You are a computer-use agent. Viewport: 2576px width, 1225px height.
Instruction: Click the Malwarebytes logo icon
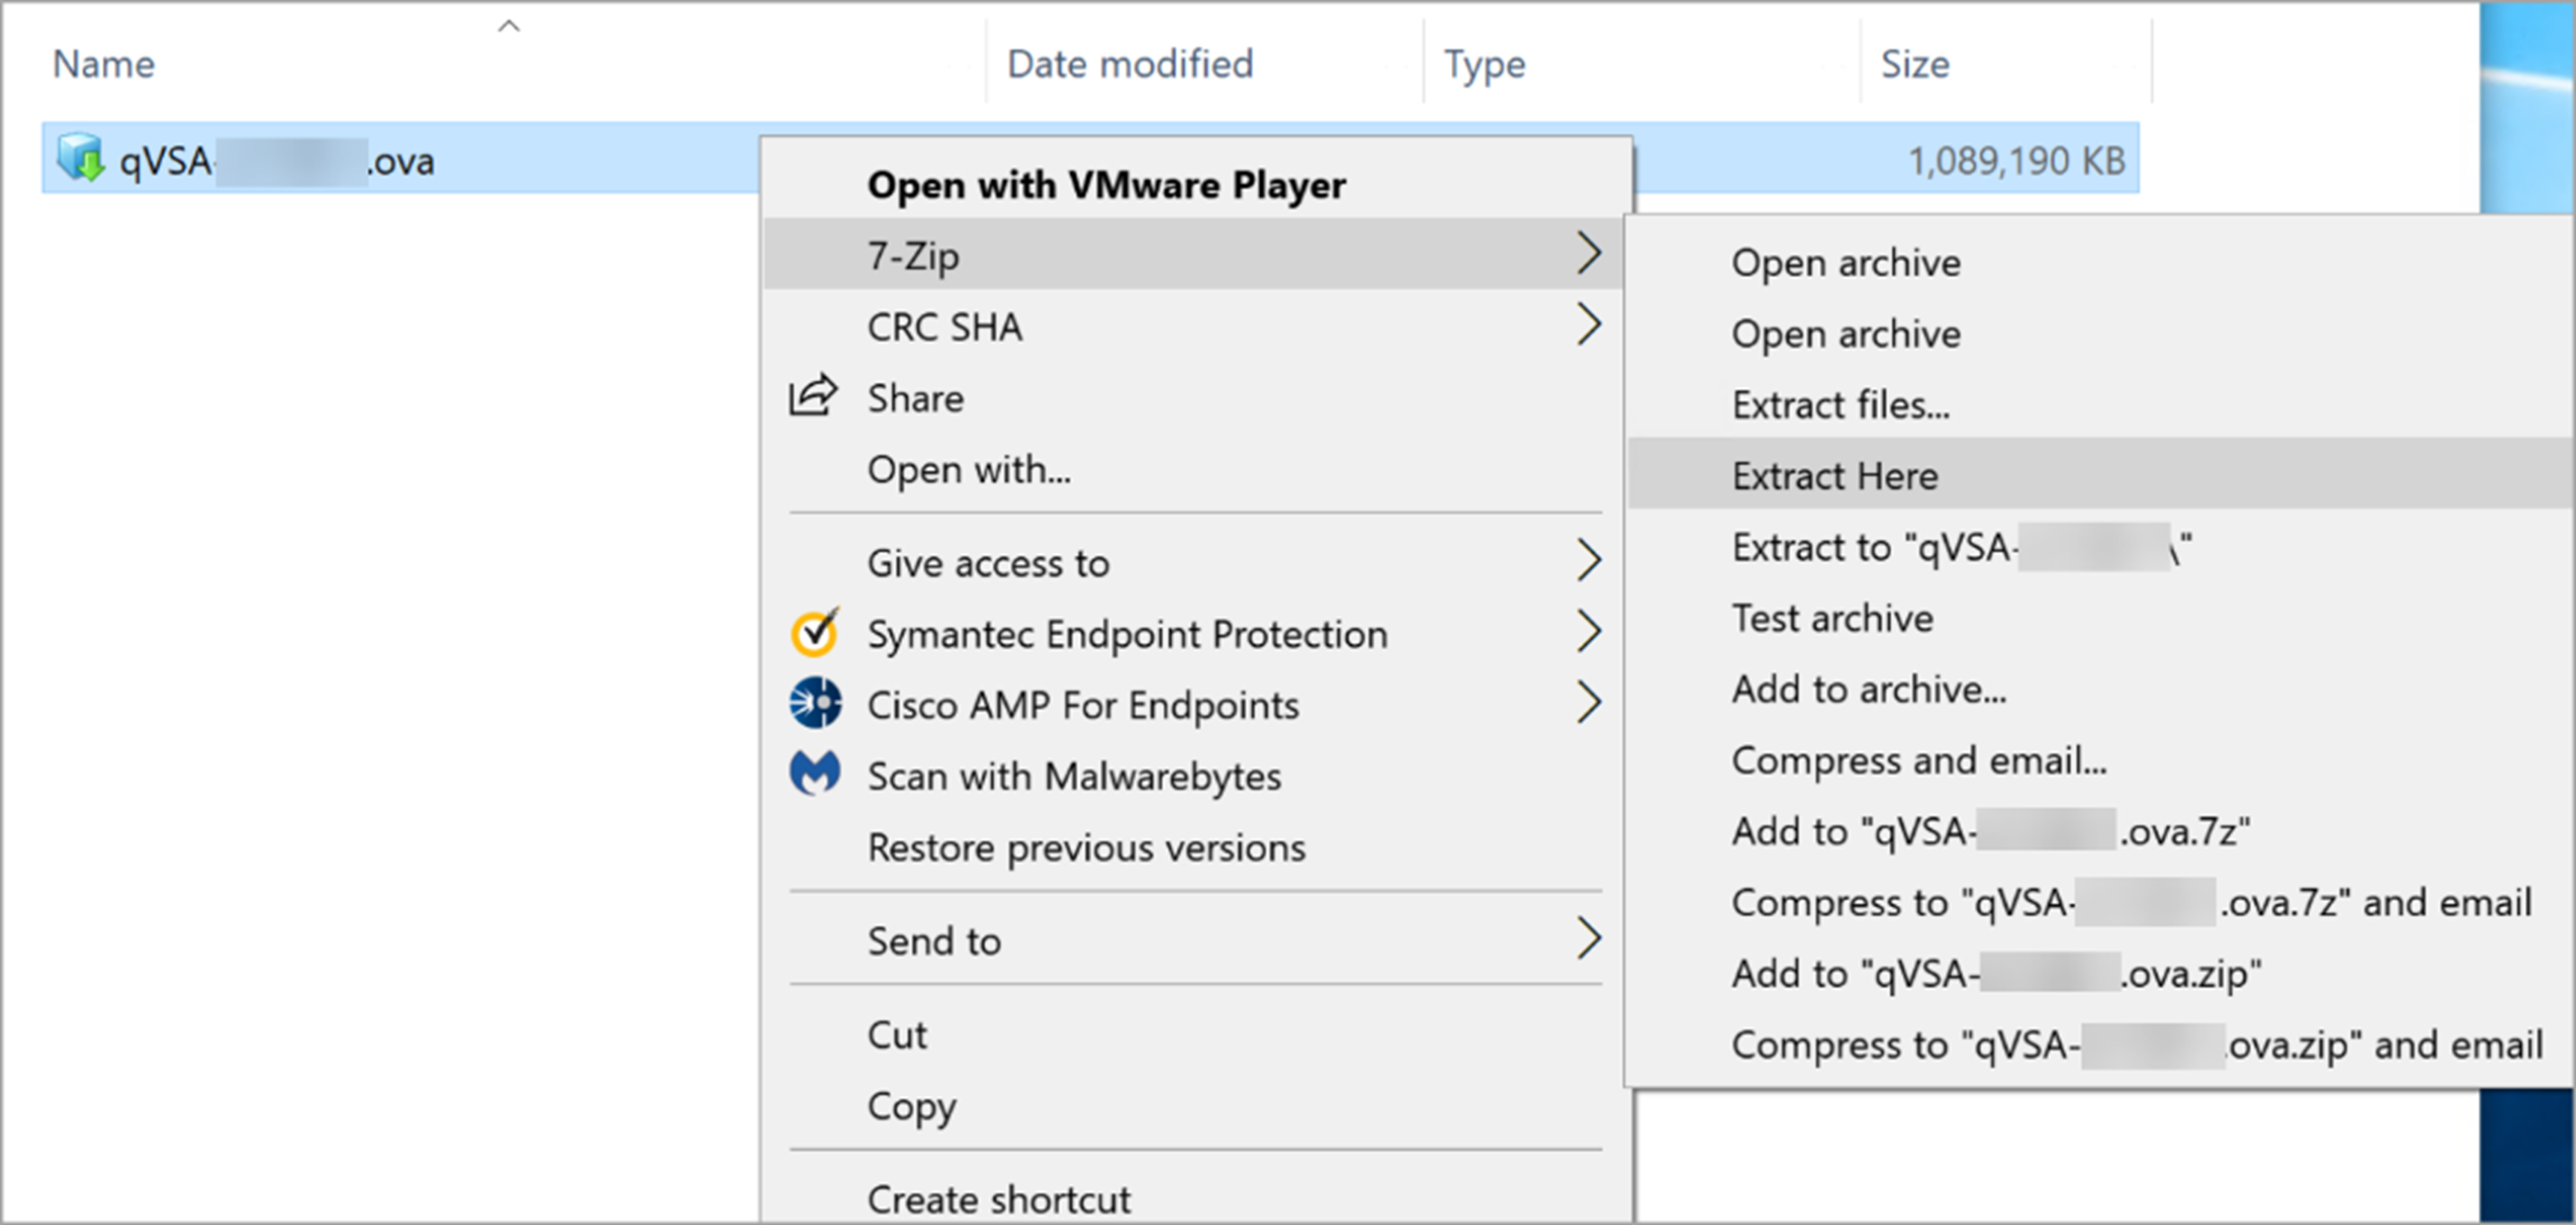click(x=815, y=774)
